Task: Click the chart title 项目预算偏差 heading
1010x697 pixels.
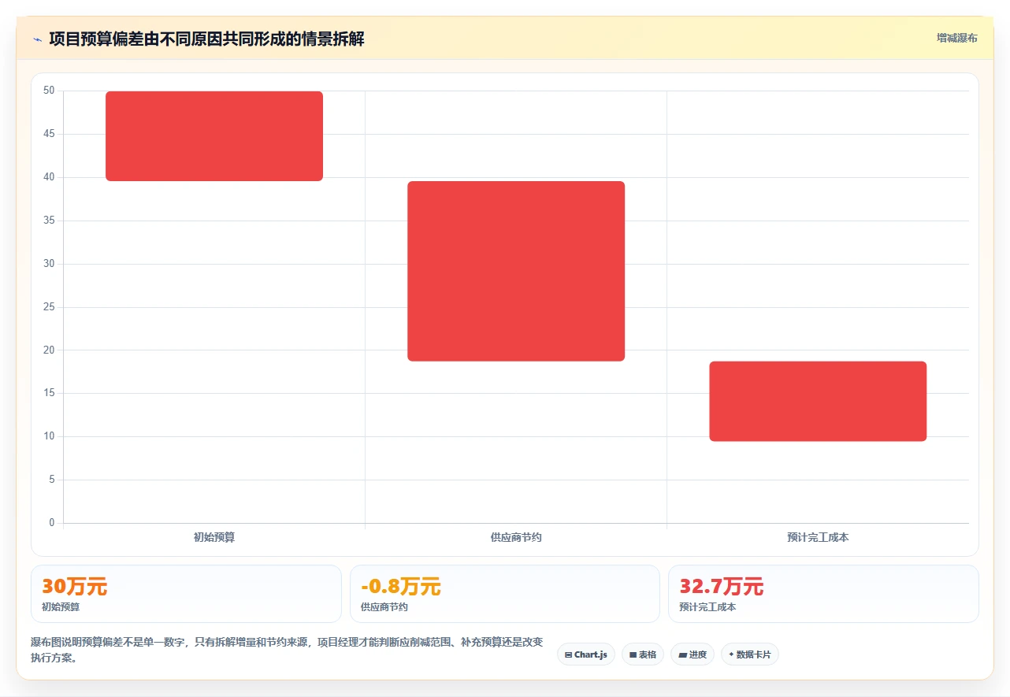Action: point(206,39)
